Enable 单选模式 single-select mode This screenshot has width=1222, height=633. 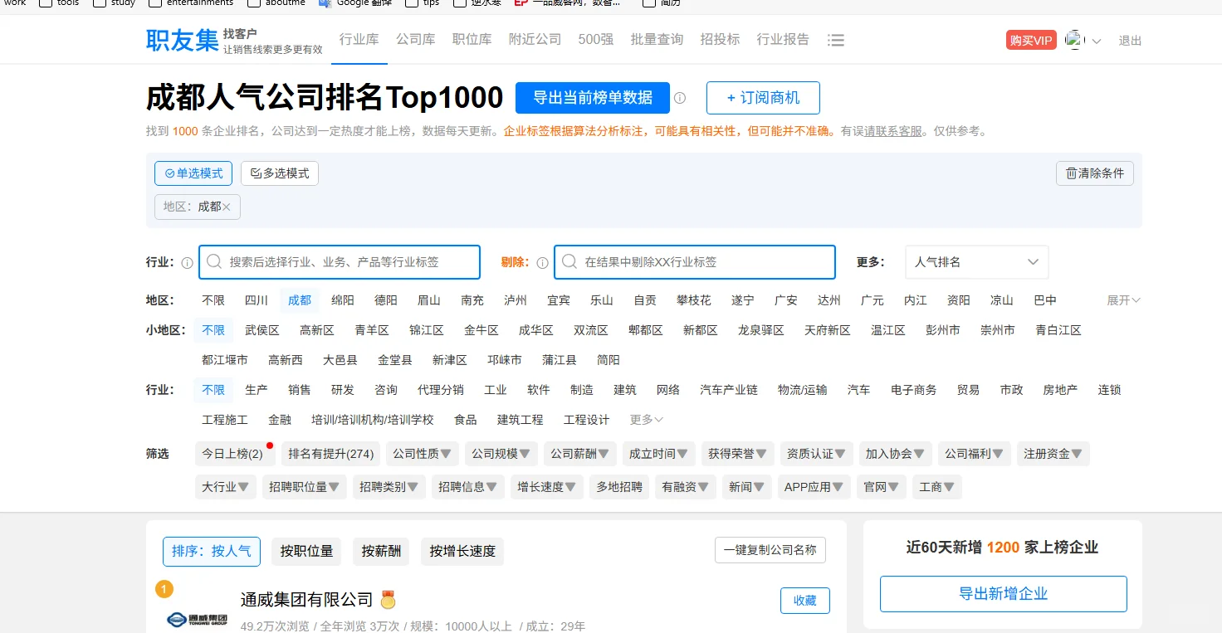[x=193, y=173]
